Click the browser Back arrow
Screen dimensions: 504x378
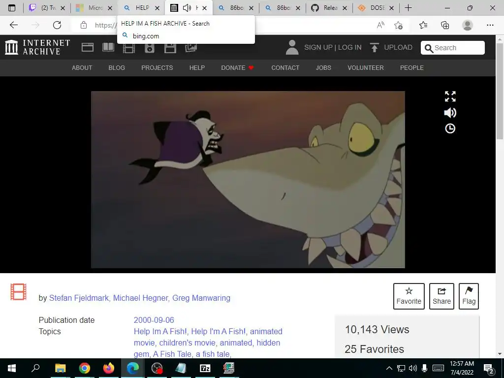coord(13,25)
